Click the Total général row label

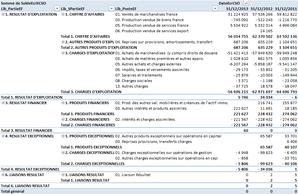(13, 191)
